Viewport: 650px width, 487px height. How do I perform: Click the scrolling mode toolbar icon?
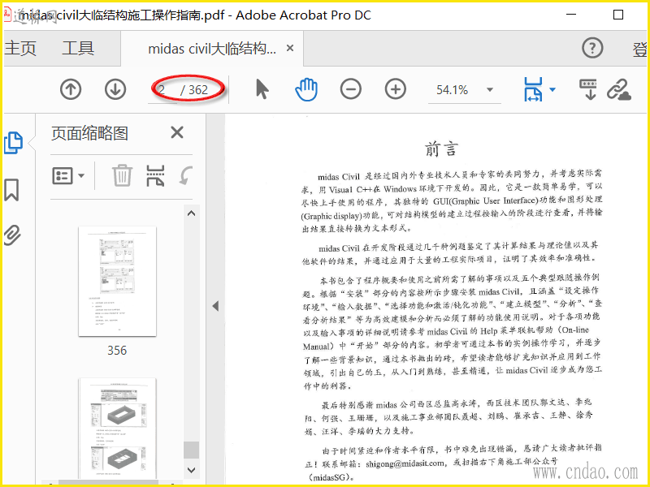pyautogui.click(x=587, y=89)
